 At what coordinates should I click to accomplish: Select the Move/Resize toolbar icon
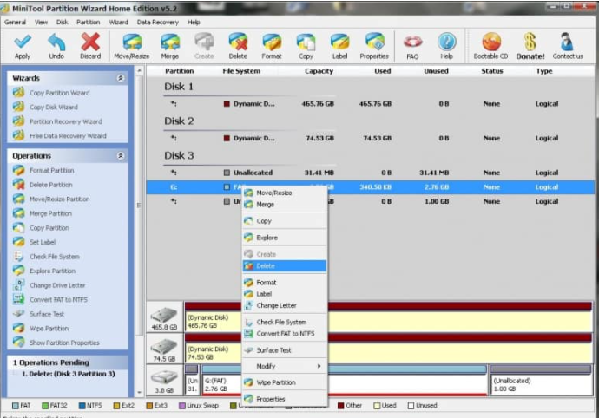coord(132,43)
